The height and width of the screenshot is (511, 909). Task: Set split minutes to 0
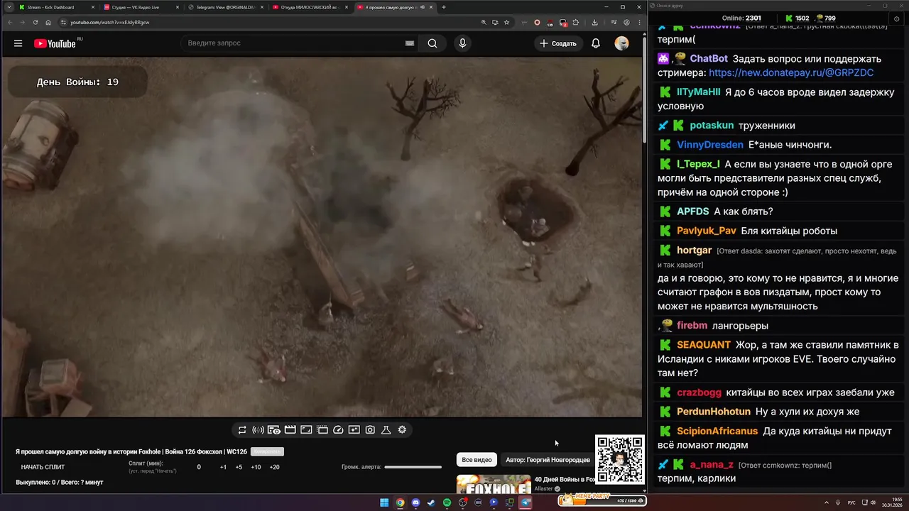(199, 467)
